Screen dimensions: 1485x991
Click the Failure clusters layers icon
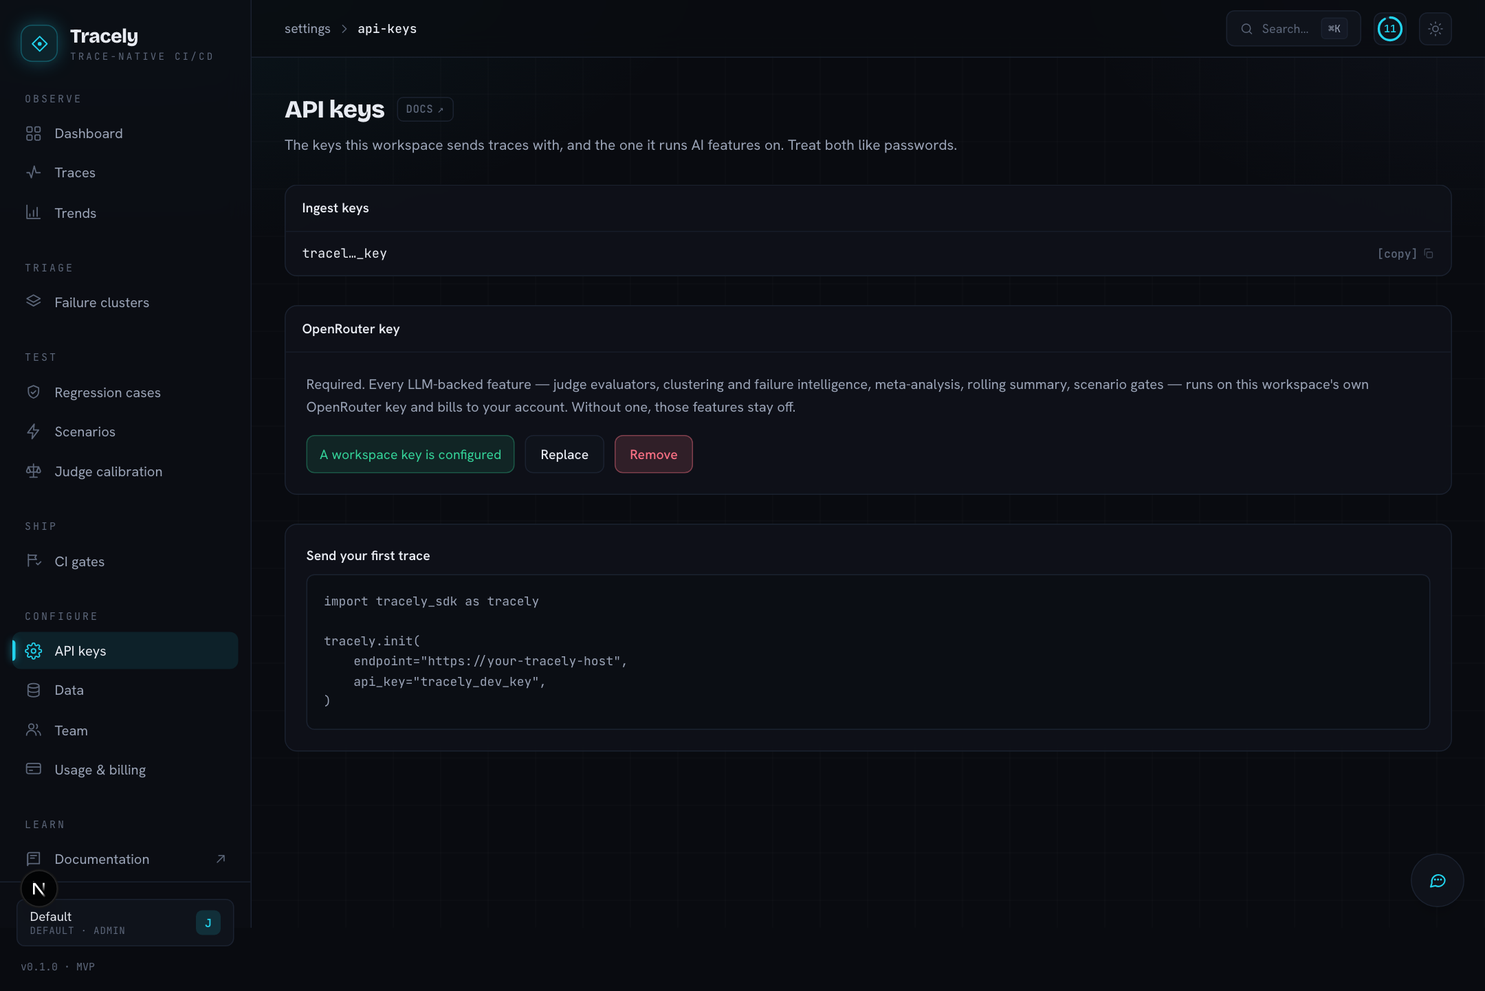pyautogui.click(x=33, y=302)
